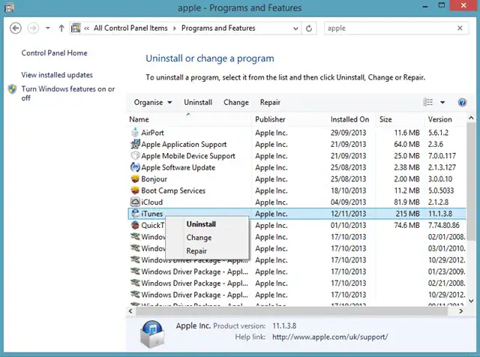The height and width of the screenshot is (357, 480).
Task: Click the iTunes version 11.1.3.8 cell
Action: [x=440, y=214]
